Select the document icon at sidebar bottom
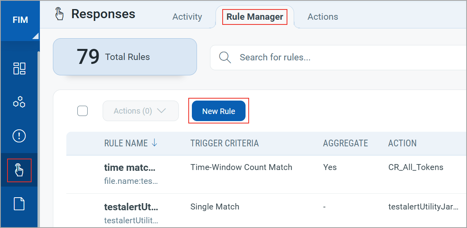Viewport: 467px width, 228px height. tap(20, 204)
